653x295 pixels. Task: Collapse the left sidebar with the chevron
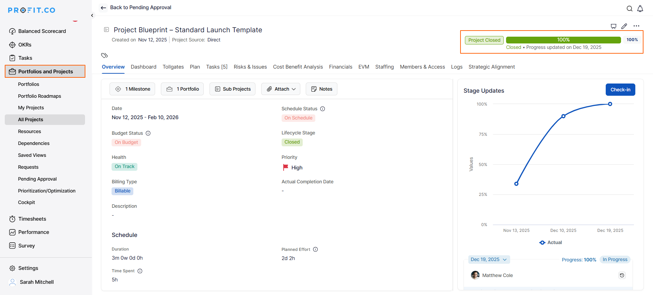[x=92, y=15]
